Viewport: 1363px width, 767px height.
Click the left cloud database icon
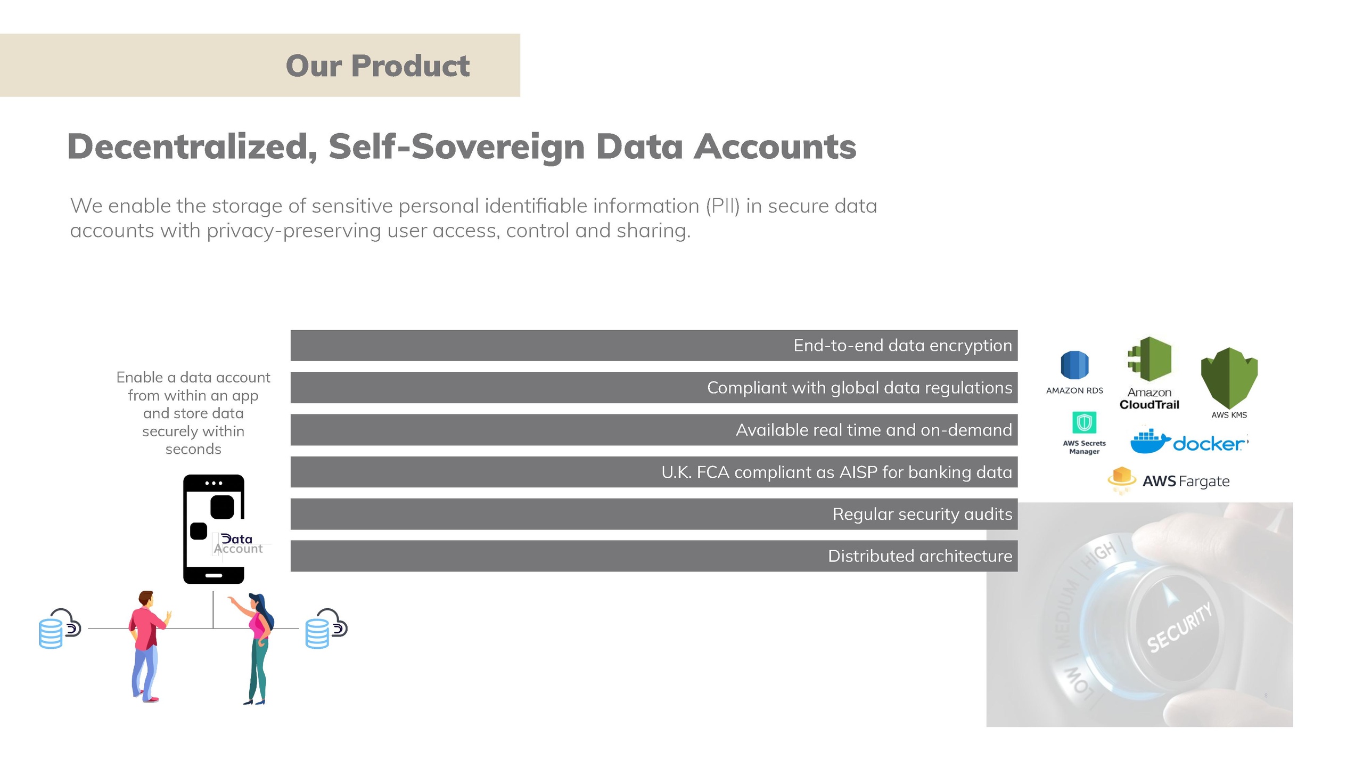click(x=59, y=629)
